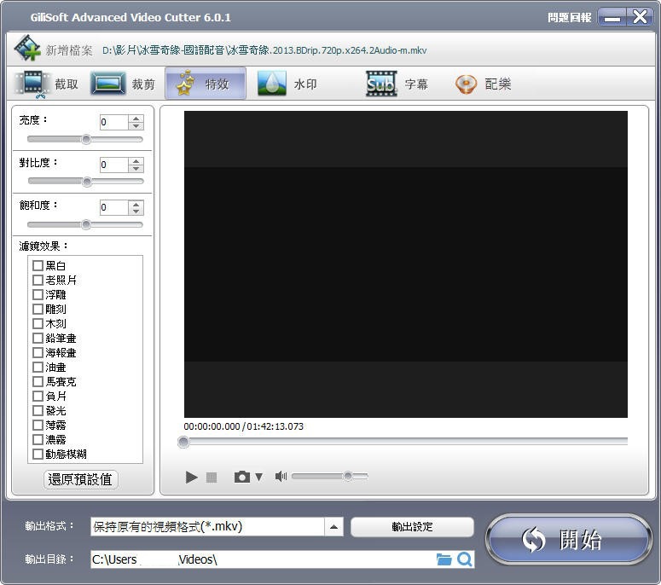Image resolution: width=661 pixels, height=585 pixels.
Task: Check the 負片 negative filter
Action: (x=38, y=397)
